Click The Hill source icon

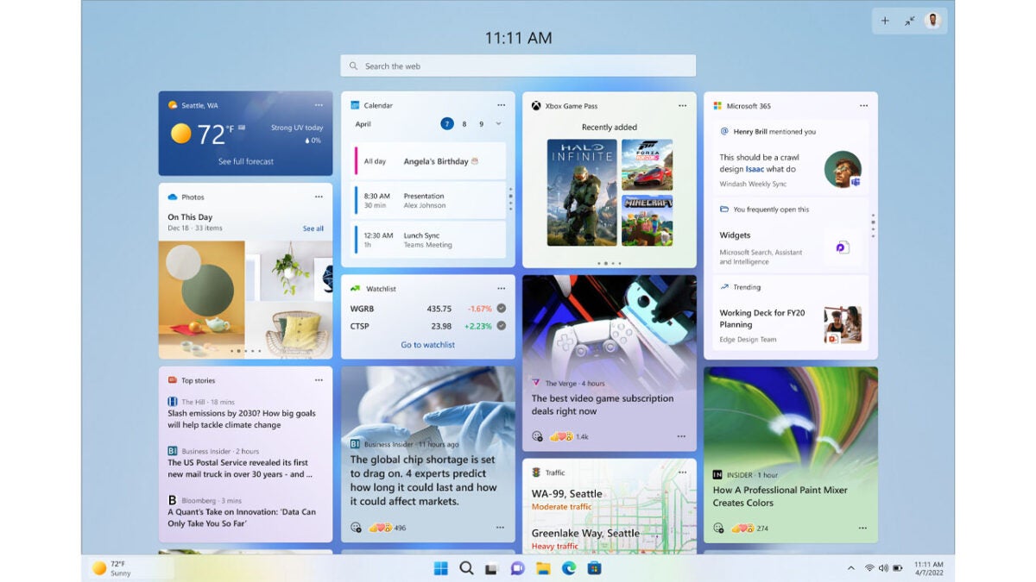pos(173,402)
